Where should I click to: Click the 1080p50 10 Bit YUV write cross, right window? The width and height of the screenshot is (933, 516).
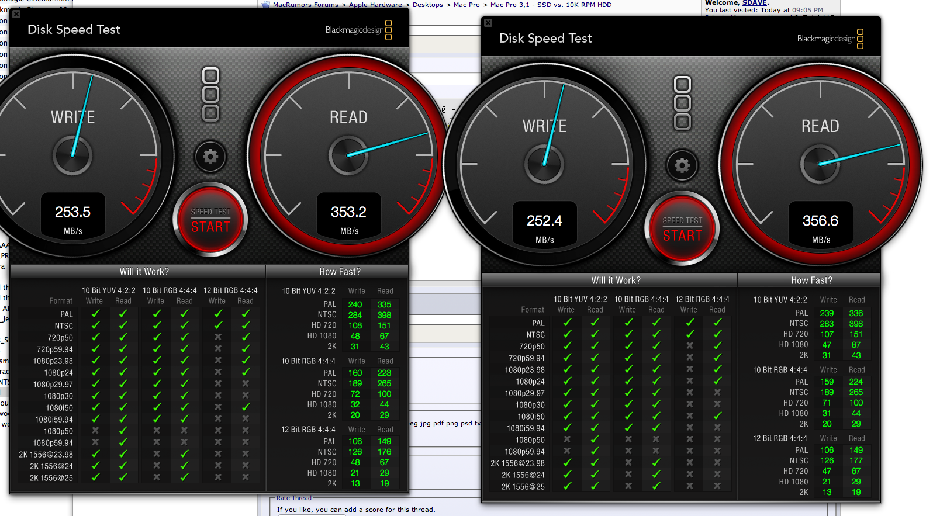pos(567,439)
